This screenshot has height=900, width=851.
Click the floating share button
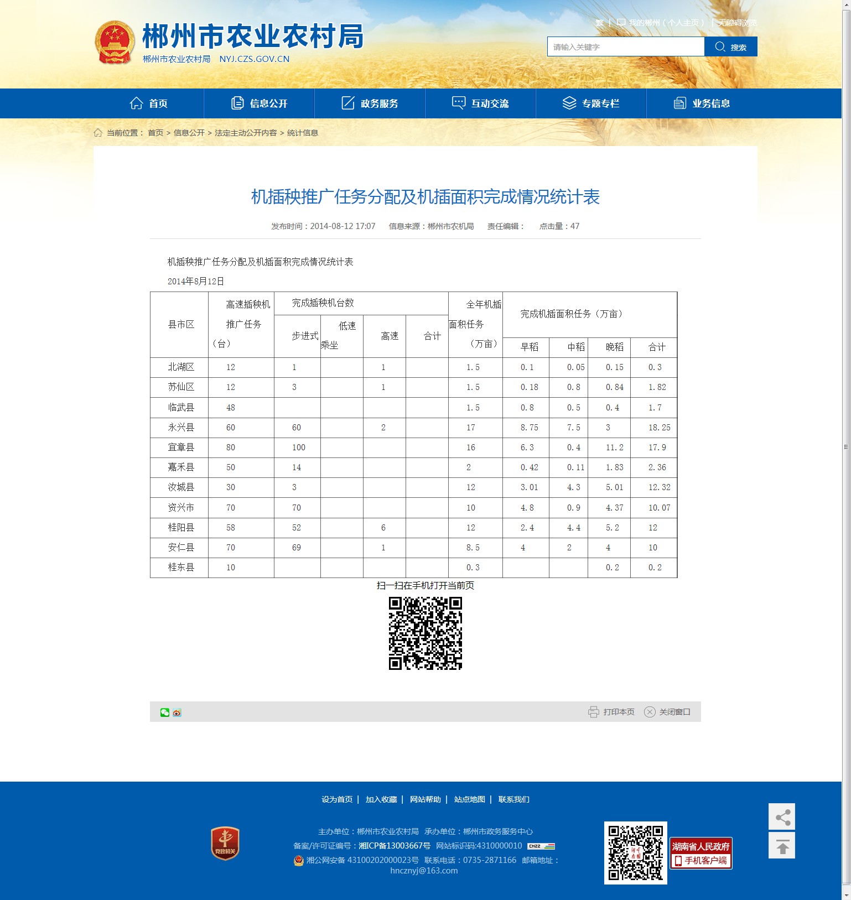click(x=782, y=816)
